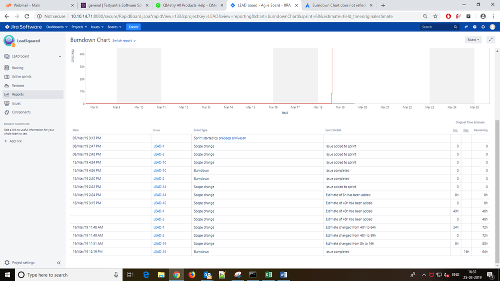The height and width of the screenshot is (281, 500).
Task: Open Word from the taskbar
Action: pyautogui.click(x=283, y=274)
